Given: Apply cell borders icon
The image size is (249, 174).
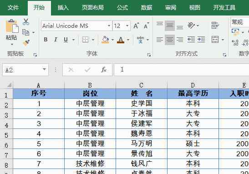Looking at the screenshot, I should 85,40.
